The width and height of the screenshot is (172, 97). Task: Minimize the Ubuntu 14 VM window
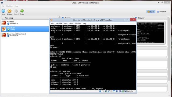click(x=125, y=20)
